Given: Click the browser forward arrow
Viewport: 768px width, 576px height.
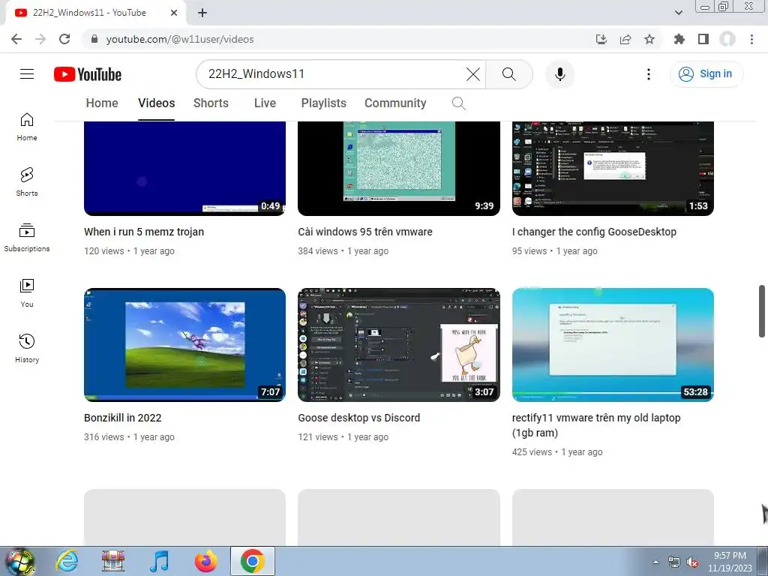Looking at the screenshot, I should 40,39.
